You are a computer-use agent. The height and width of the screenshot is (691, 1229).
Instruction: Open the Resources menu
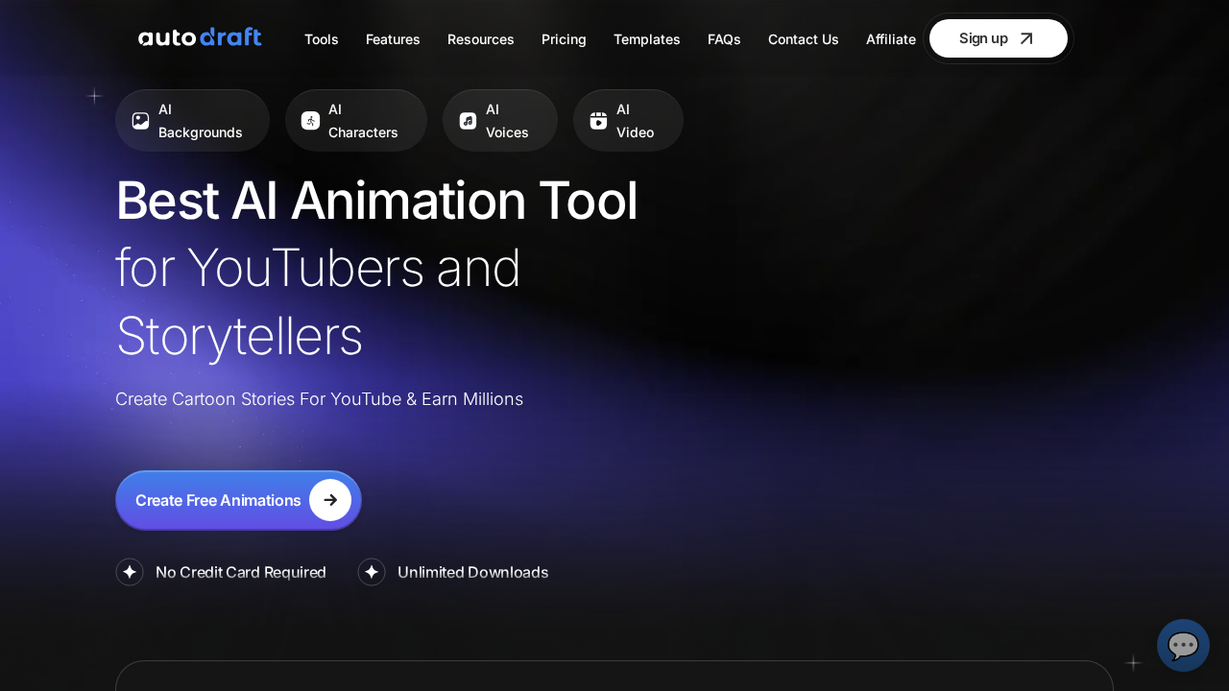point(480,39)
